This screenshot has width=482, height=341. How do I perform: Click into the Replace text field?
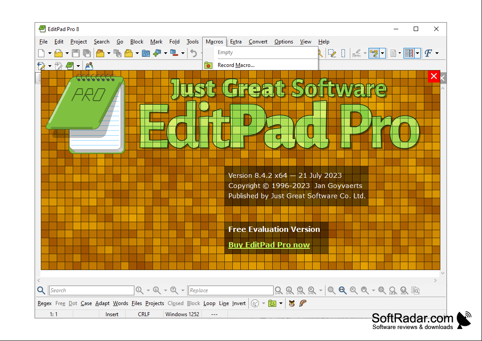pos(231,290)
